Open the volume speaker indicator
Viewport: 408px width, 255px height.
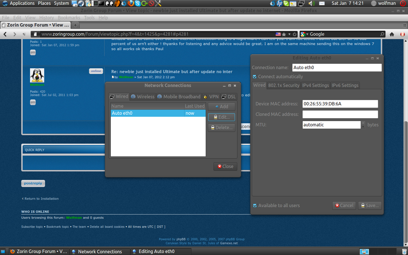312,3
